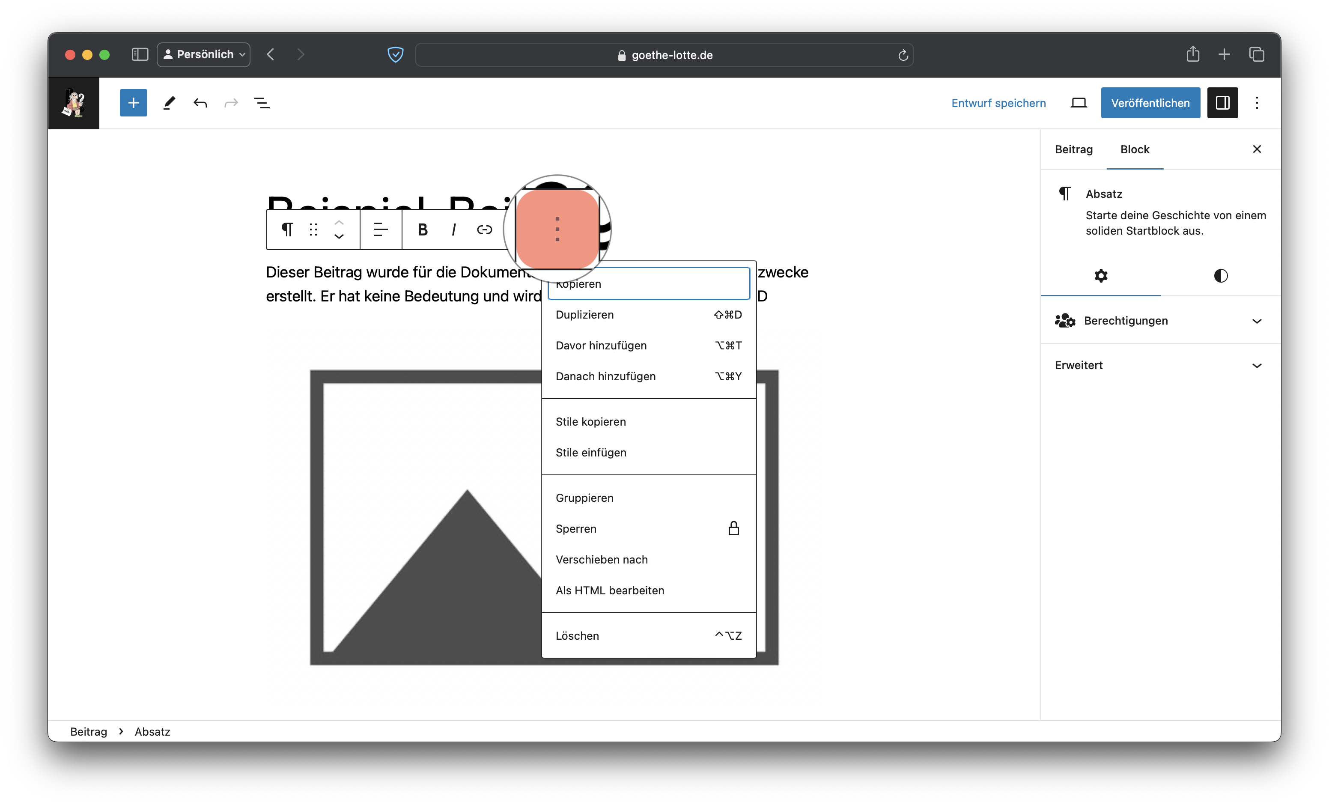Viewport: 1329px width, 805px height.
Task: Insert a link with the link icon
Action: (x=484, y=230)
